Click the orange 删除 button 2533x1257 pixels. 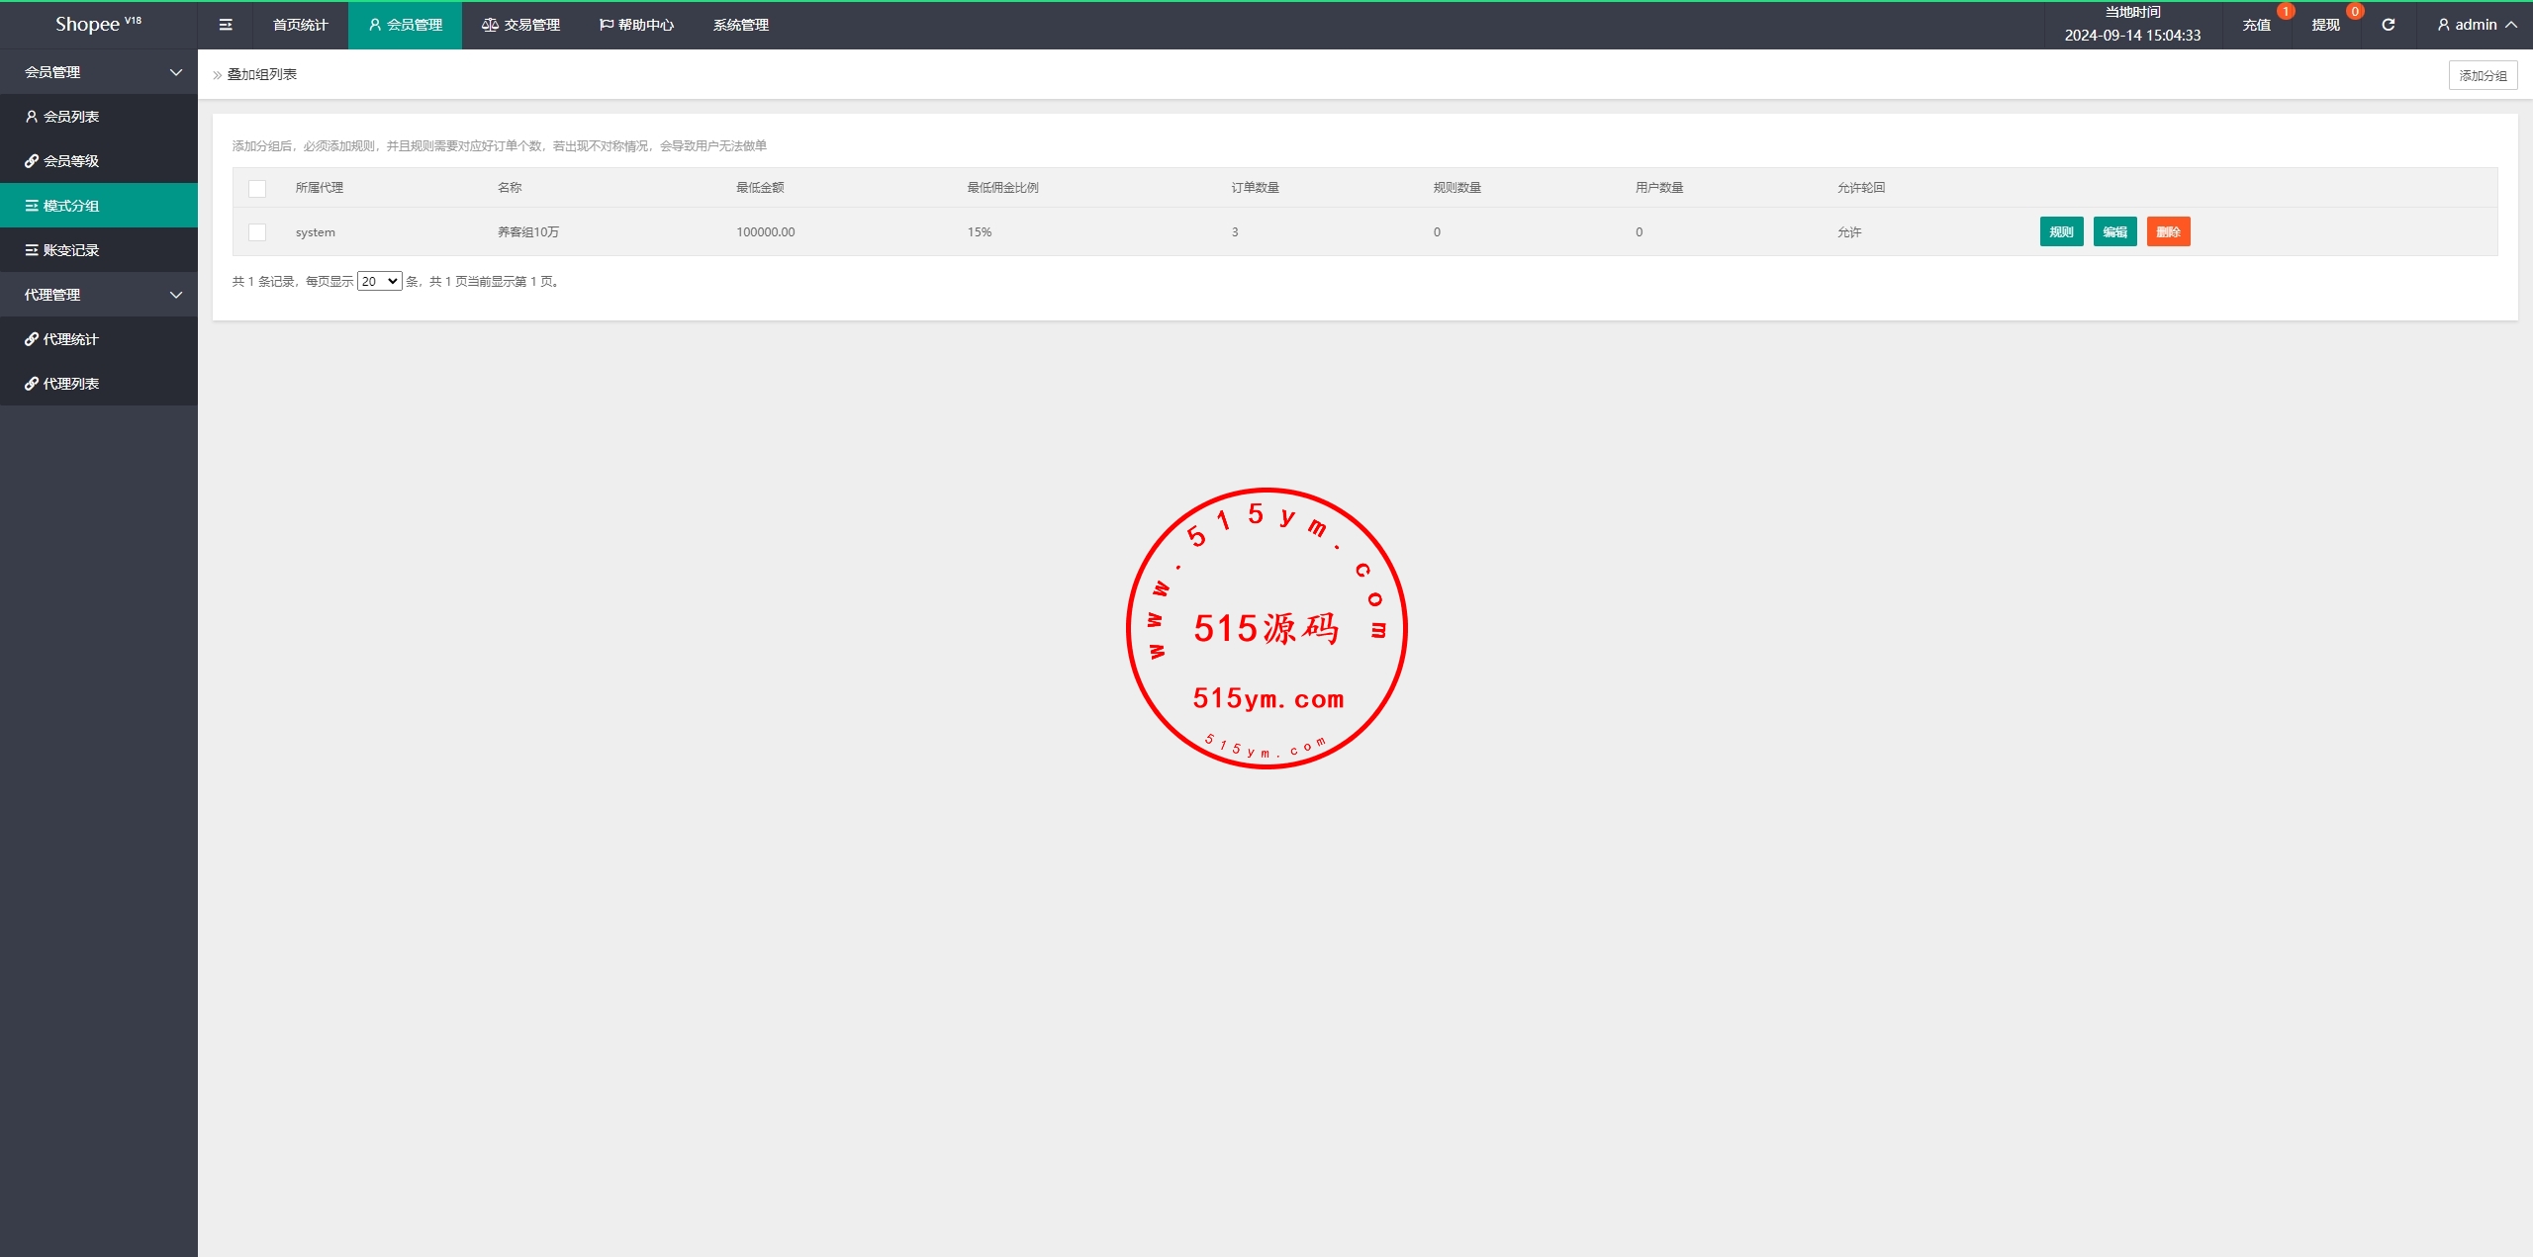pyautogui.click(x=2168, y=231)
